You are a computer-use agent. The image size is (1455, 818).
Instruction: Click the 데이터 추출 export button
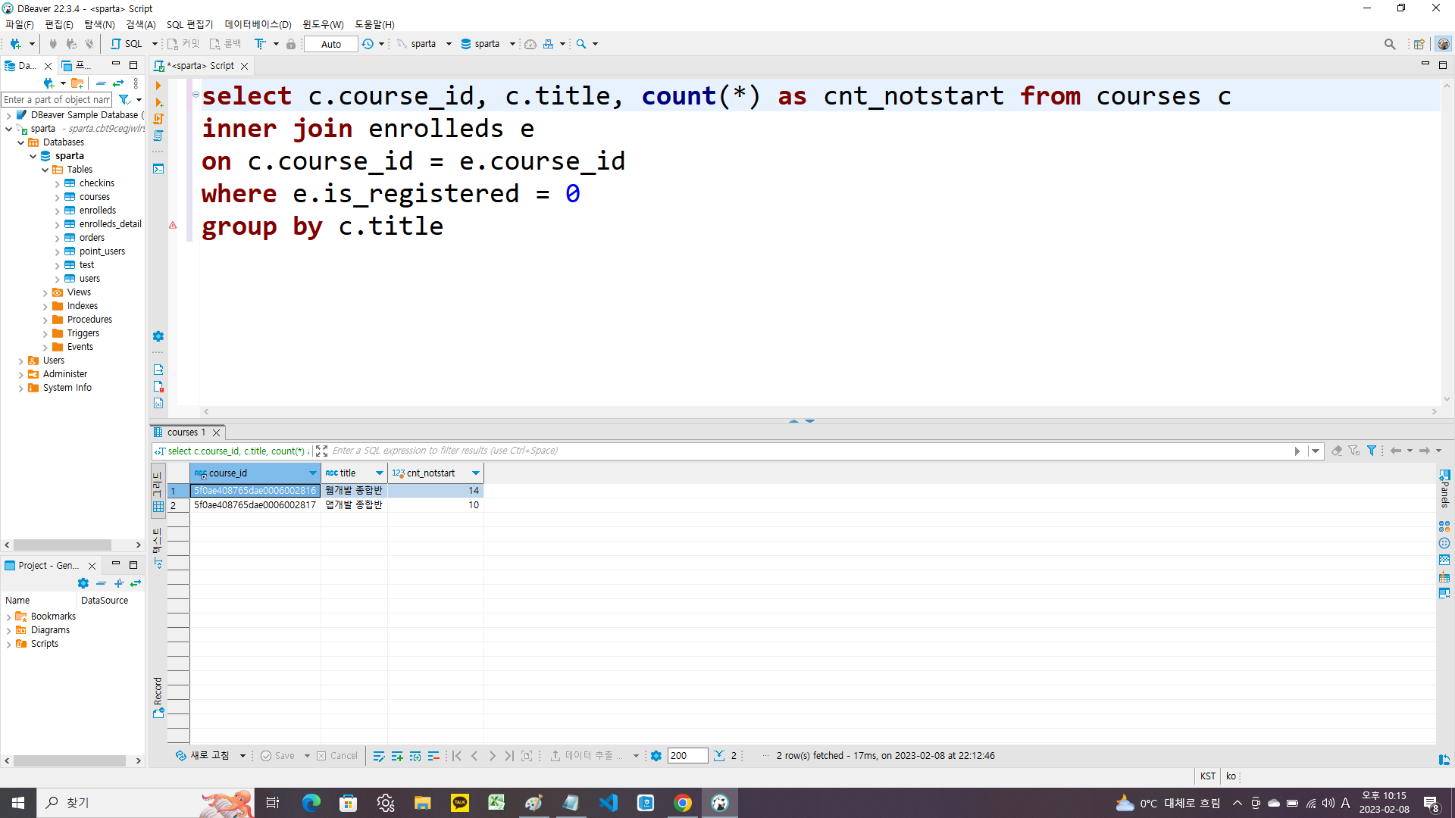(586, 756)
